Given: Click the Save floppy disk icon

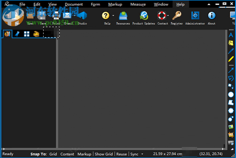Looking at the screenshot, I should 42,16.
